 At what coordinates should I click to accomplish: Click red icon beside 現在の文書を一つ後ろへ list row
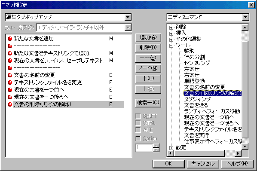coord(10,97)
